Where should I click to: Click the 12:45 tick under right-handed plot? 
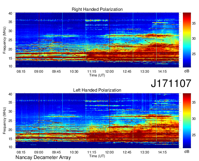(127, 71)
